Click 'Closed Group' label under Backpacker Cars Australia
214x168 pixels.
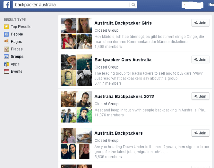[107, 67]
